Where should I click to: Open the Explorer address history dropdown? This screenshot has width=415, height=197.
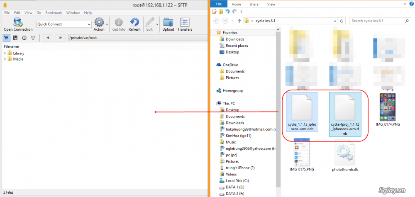pyautogui.click(x=336, y=21)
